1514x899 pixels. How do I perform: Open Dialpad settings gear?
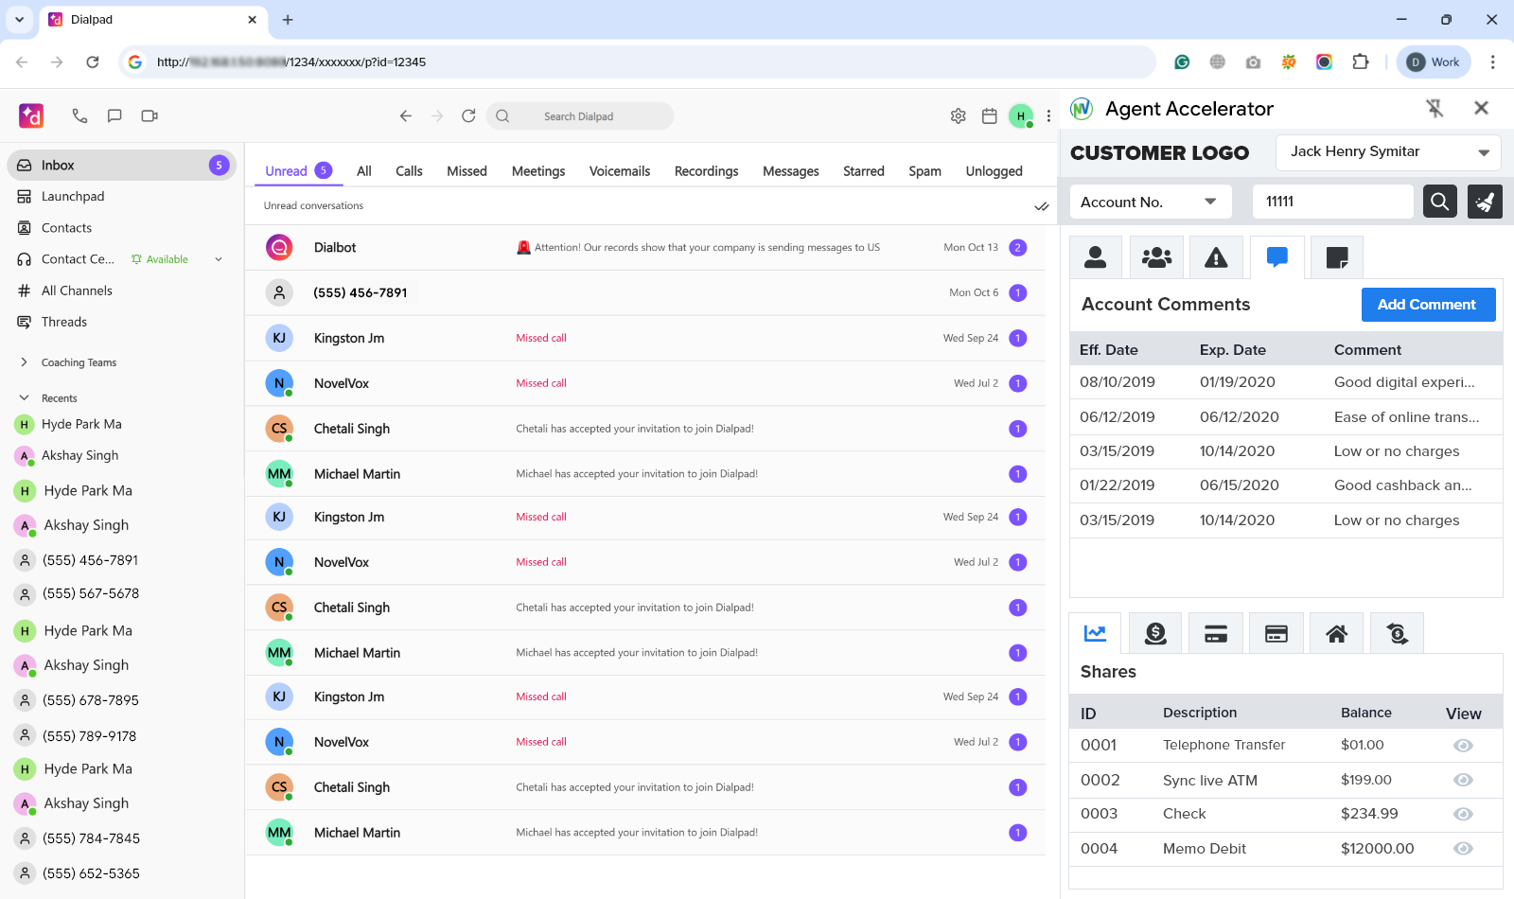click(959, 115)
